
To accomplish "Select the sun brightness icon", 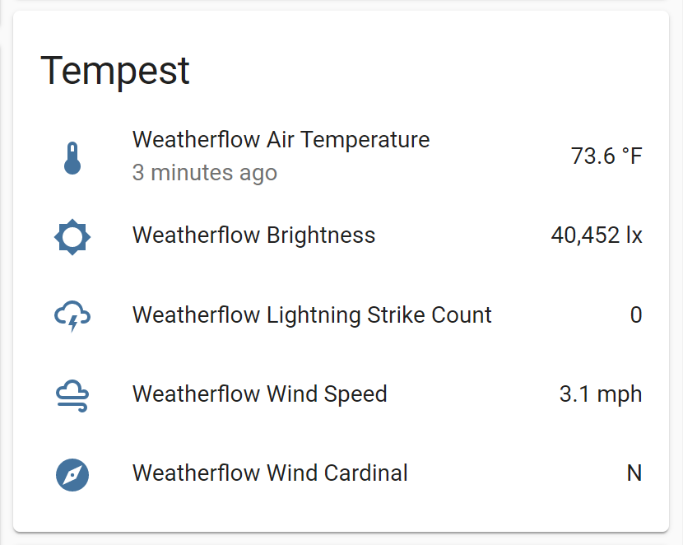I will pyautogui.click(x=72, y=236).
